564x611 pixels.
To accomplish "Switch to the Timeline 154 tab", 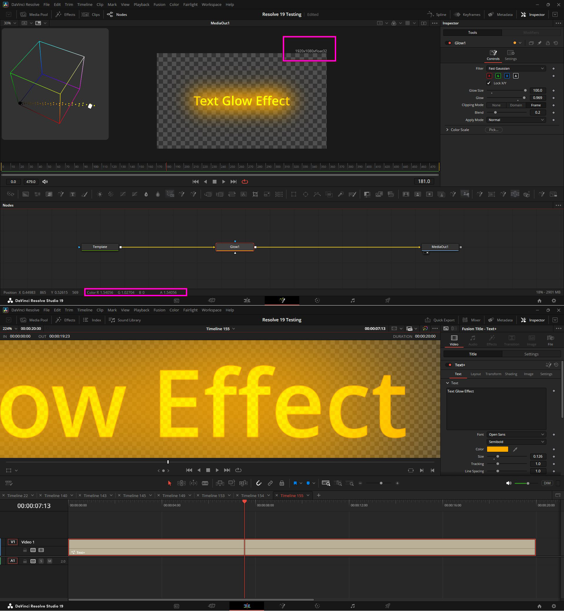I will [x=252, y=496].
